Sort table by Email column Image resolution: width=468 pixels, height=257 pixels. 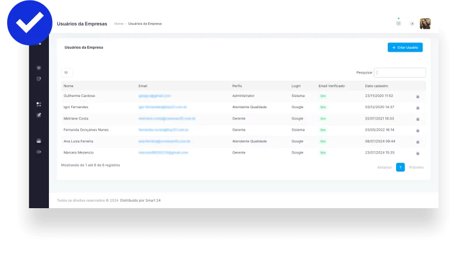(x=143, y=86)
